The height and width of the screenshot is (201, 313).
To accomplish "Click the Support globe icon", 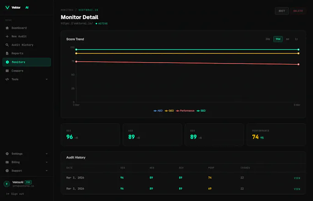I will pyautogui.click(x=7, y=171).
